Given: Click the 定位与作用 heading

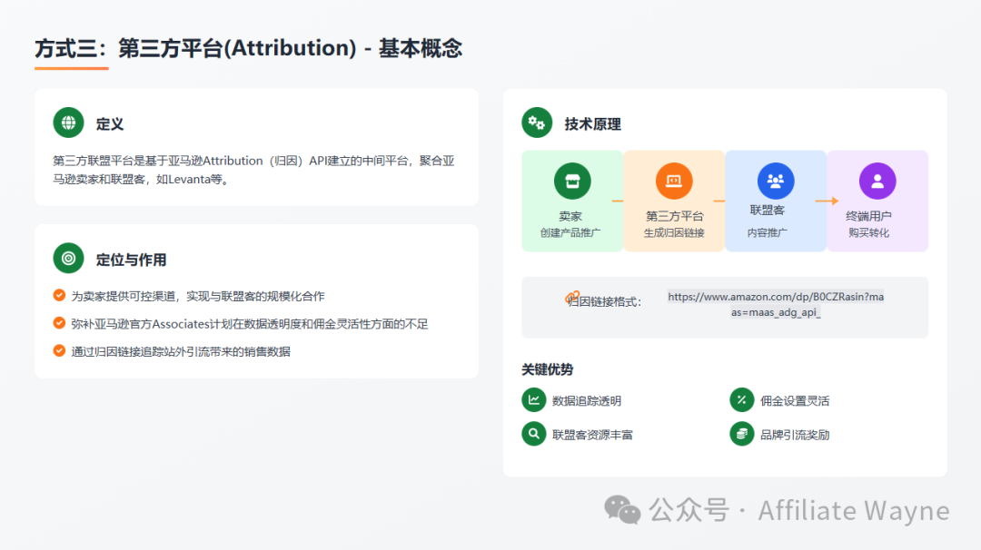Looking at the screenshot, I should 131,260.
